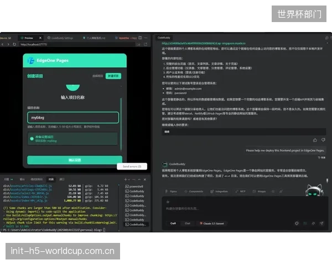Click the @ context icon in chat input
The width and height of the screenshot is (332, 265).
coord(168,202)
